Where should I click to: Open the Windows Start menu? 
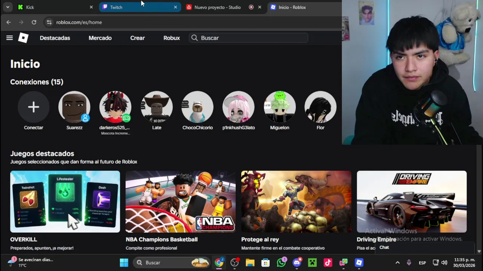pos(124,263)
